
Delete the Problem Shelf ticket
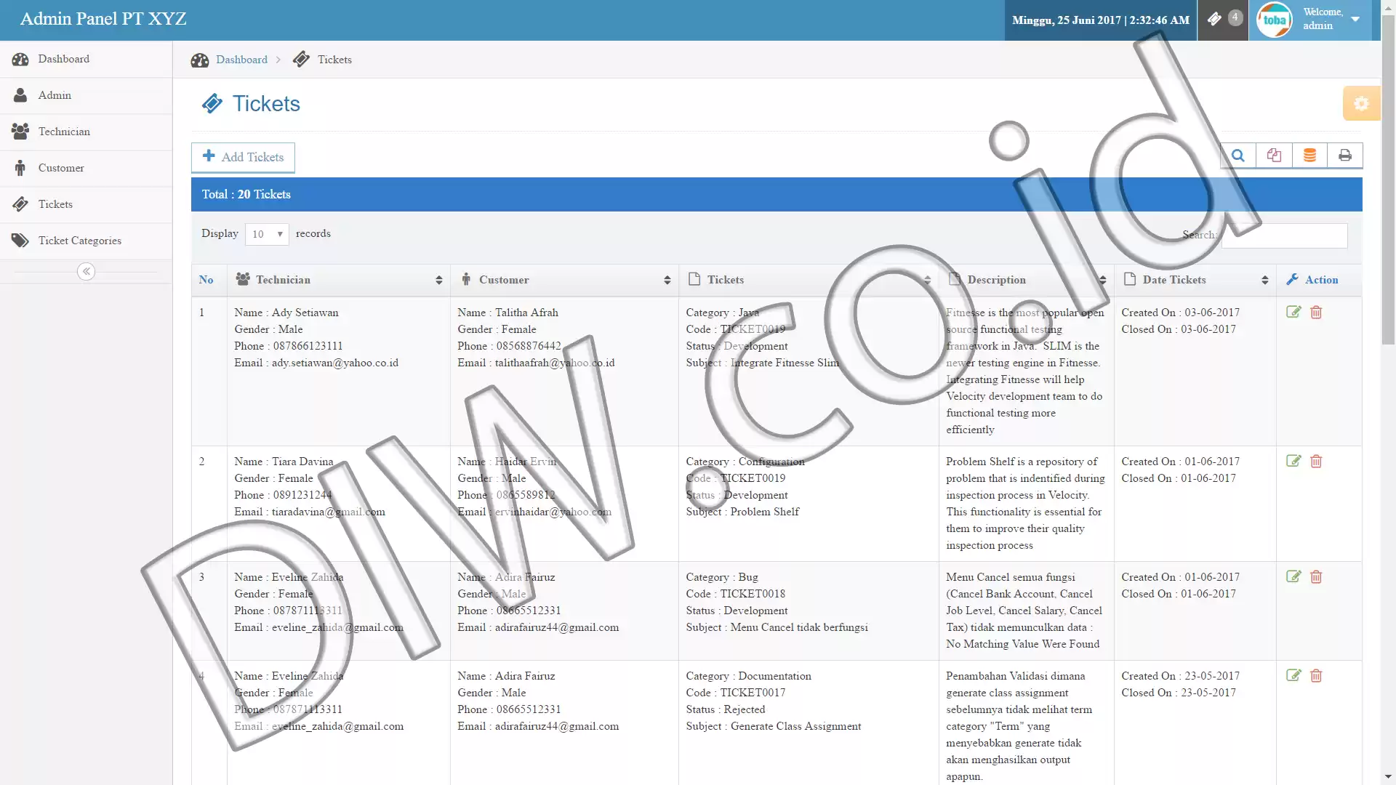(x=1316, y=461)
